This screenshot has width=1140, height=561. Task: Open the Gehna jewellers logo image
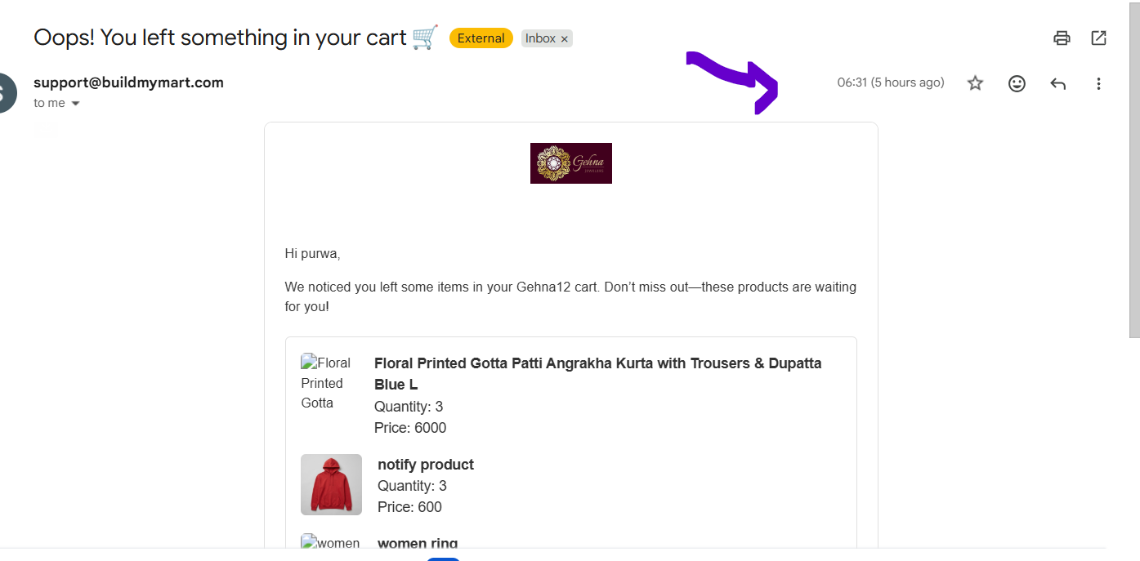pos(571,163)
